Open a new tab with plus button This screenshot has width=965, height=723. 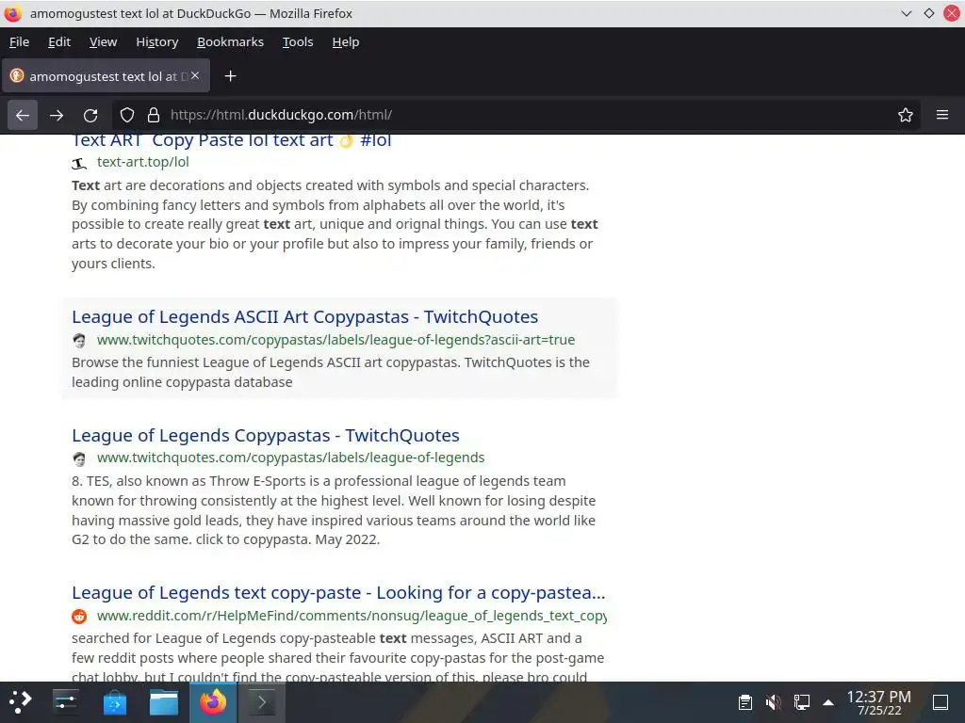point(230,76)
